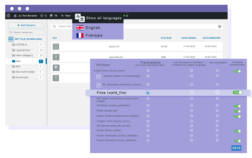Open the file filter settings icon
Screen dimensions: 252x158
220,26
